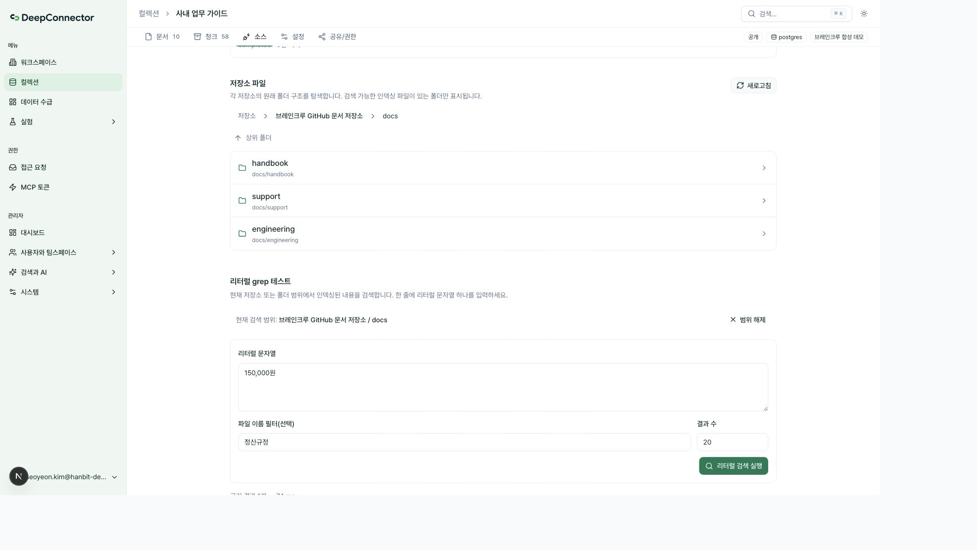Expand 시스템 chevron
This screenshot has width=977, height=550.
(x=113, y=292)
